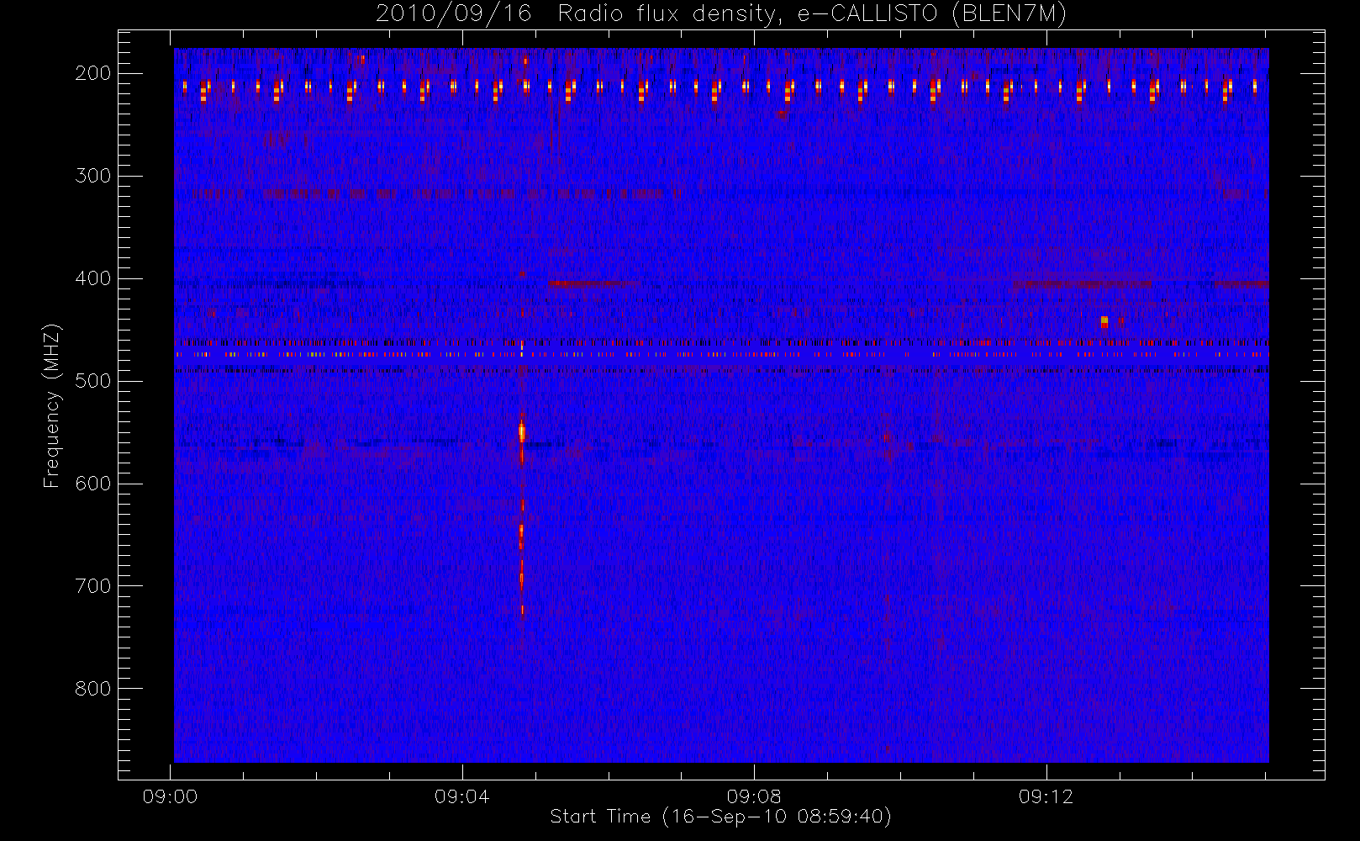The width and height of the screenshot is (1360, 841).
Task: Click the Frequency (MHZ) axis label
Action: click(52, 405)
